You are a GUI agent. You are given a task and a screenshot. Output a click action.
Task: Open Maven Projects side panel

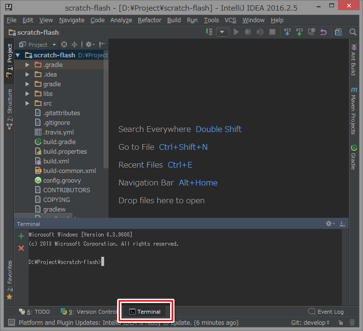point(353,111)
